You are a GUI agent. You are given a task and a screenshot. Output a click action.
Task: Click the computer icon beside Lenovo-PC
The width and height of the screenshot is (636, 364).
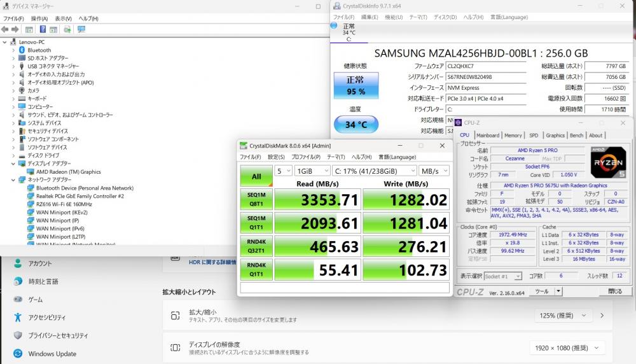pyautogui.click(x=13, y=42)
